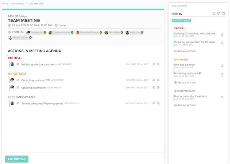Click Add an Action under Important due actions
The image size is (230, 164).
point(185,82)
